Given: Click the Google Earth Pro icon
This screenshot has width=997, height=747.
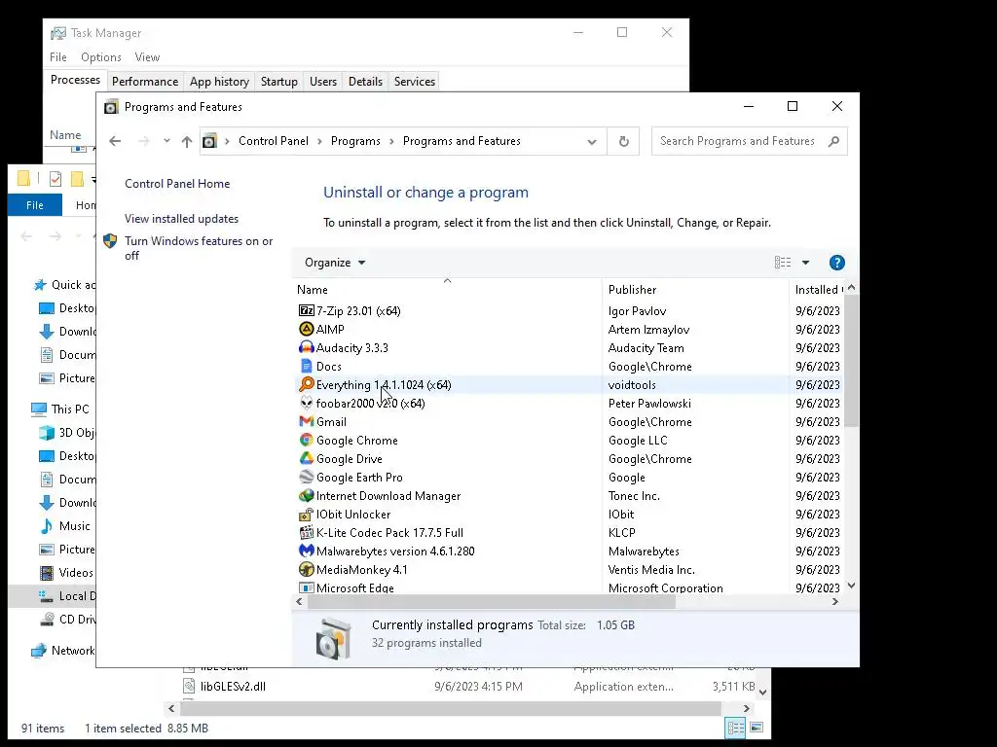Looking at the screenshot, I should tap(307, 477).
